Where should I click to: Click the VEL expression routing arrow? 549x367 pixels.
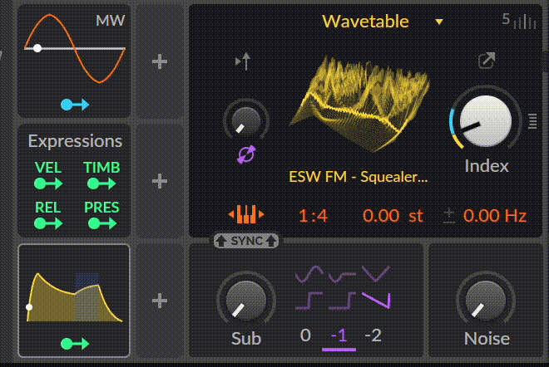48,183
